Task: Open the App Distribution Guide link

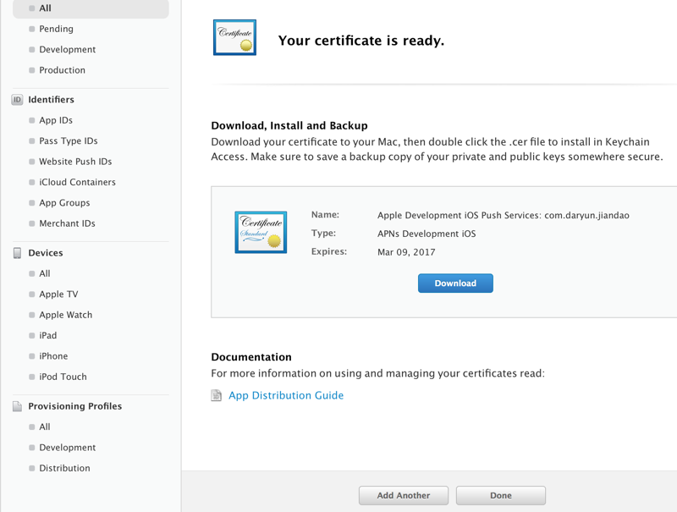Action: (286, 395)
